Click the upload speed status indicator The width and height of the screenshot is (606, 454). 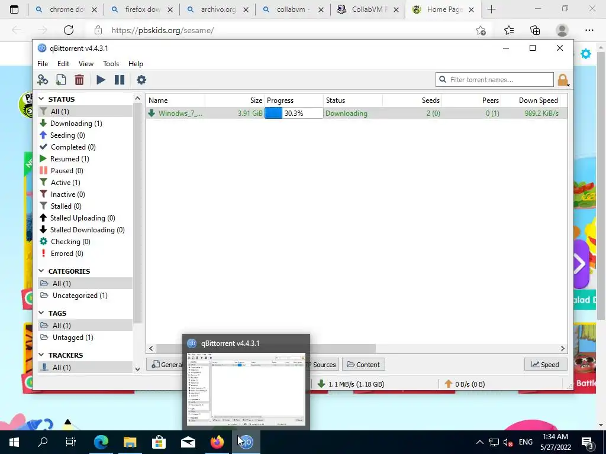click(465, 384)
